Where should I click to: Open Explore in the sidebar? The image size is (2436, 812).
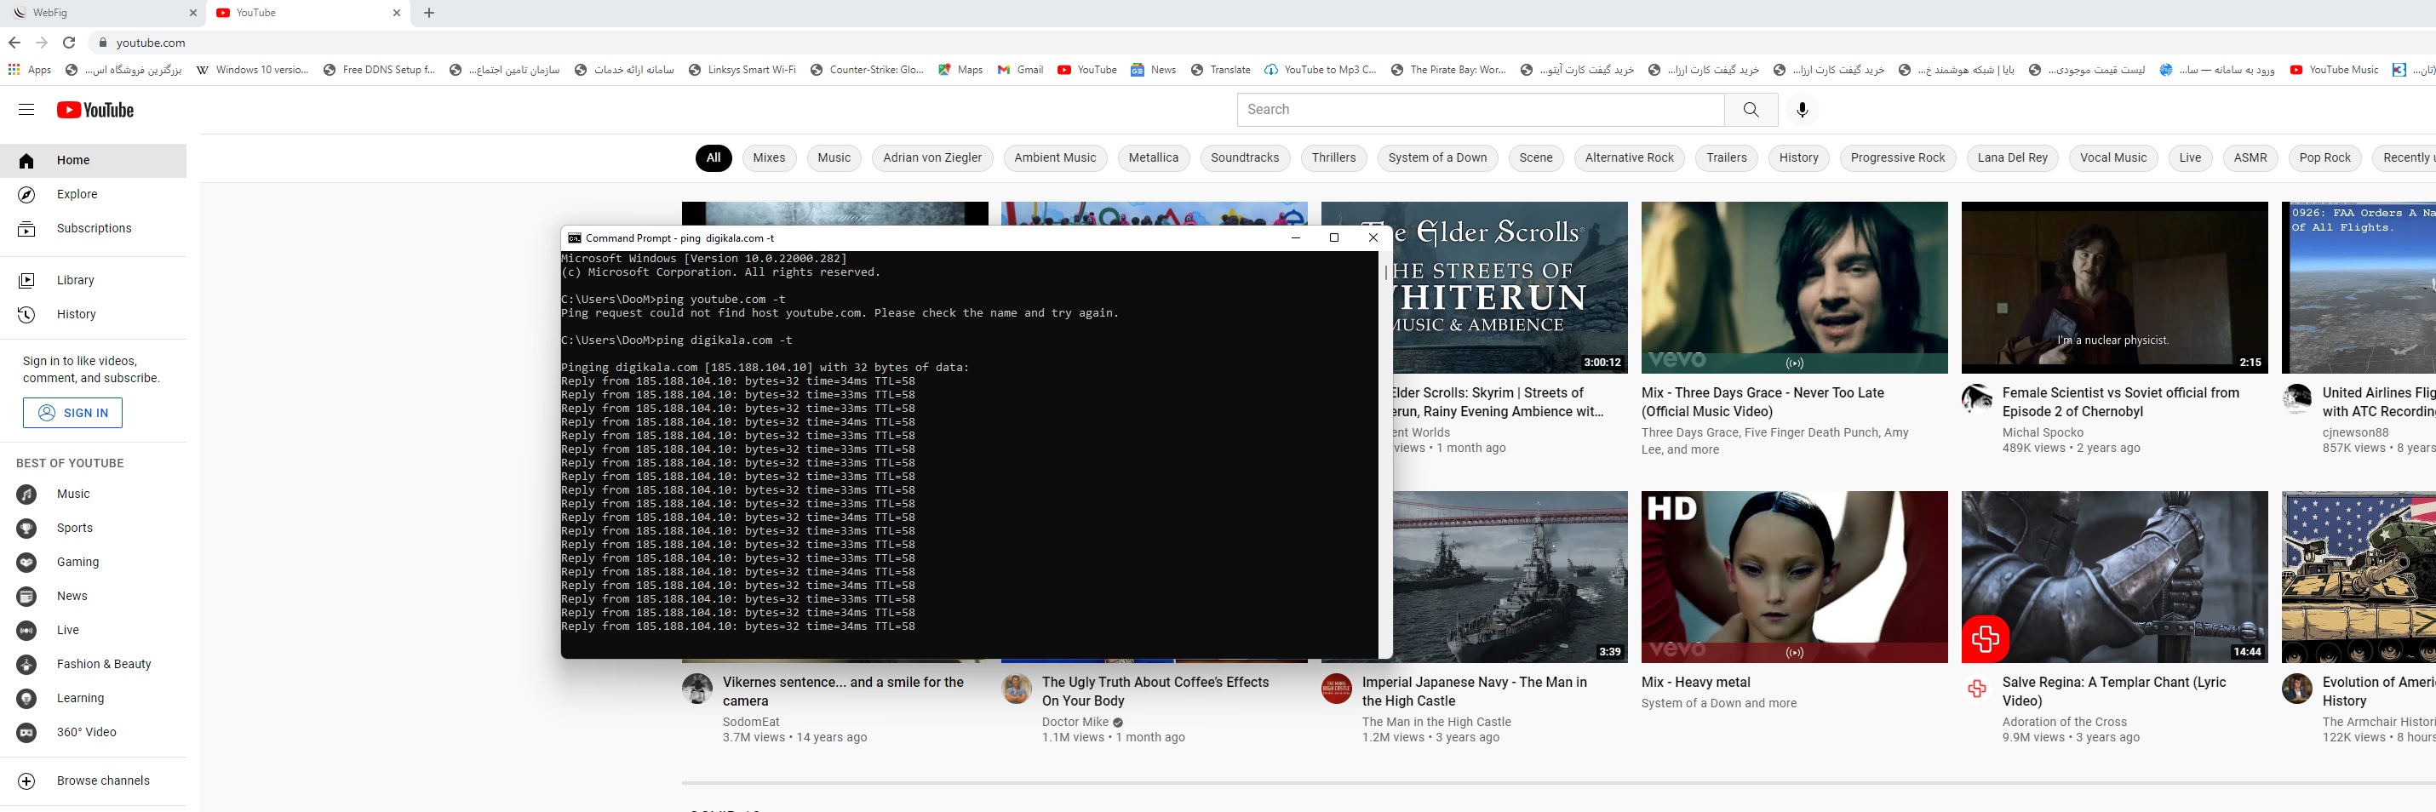pyautogui.click(x=94, y=195)
